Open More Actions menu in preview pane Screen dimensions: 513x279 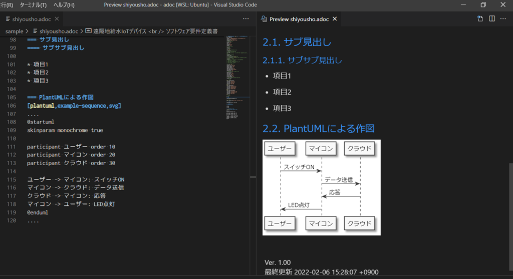pos(504,19)
